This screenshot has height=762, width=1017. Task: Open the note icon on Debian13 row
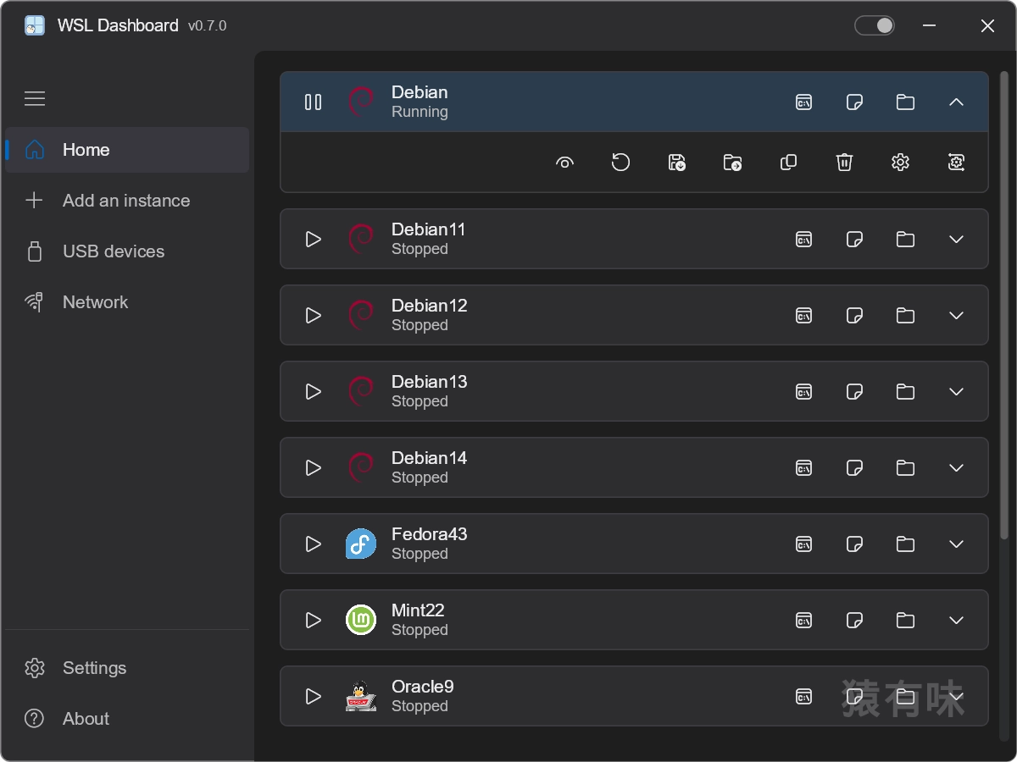tap(854, 392)
